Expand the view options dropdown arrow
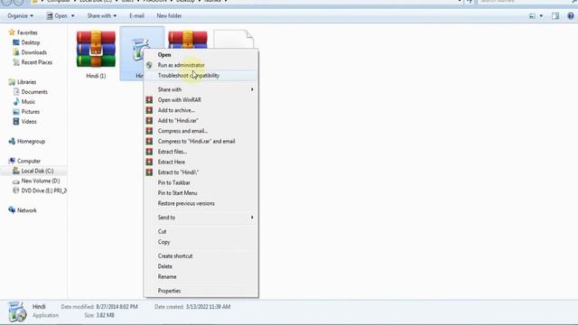 click(x=541, y=16)
